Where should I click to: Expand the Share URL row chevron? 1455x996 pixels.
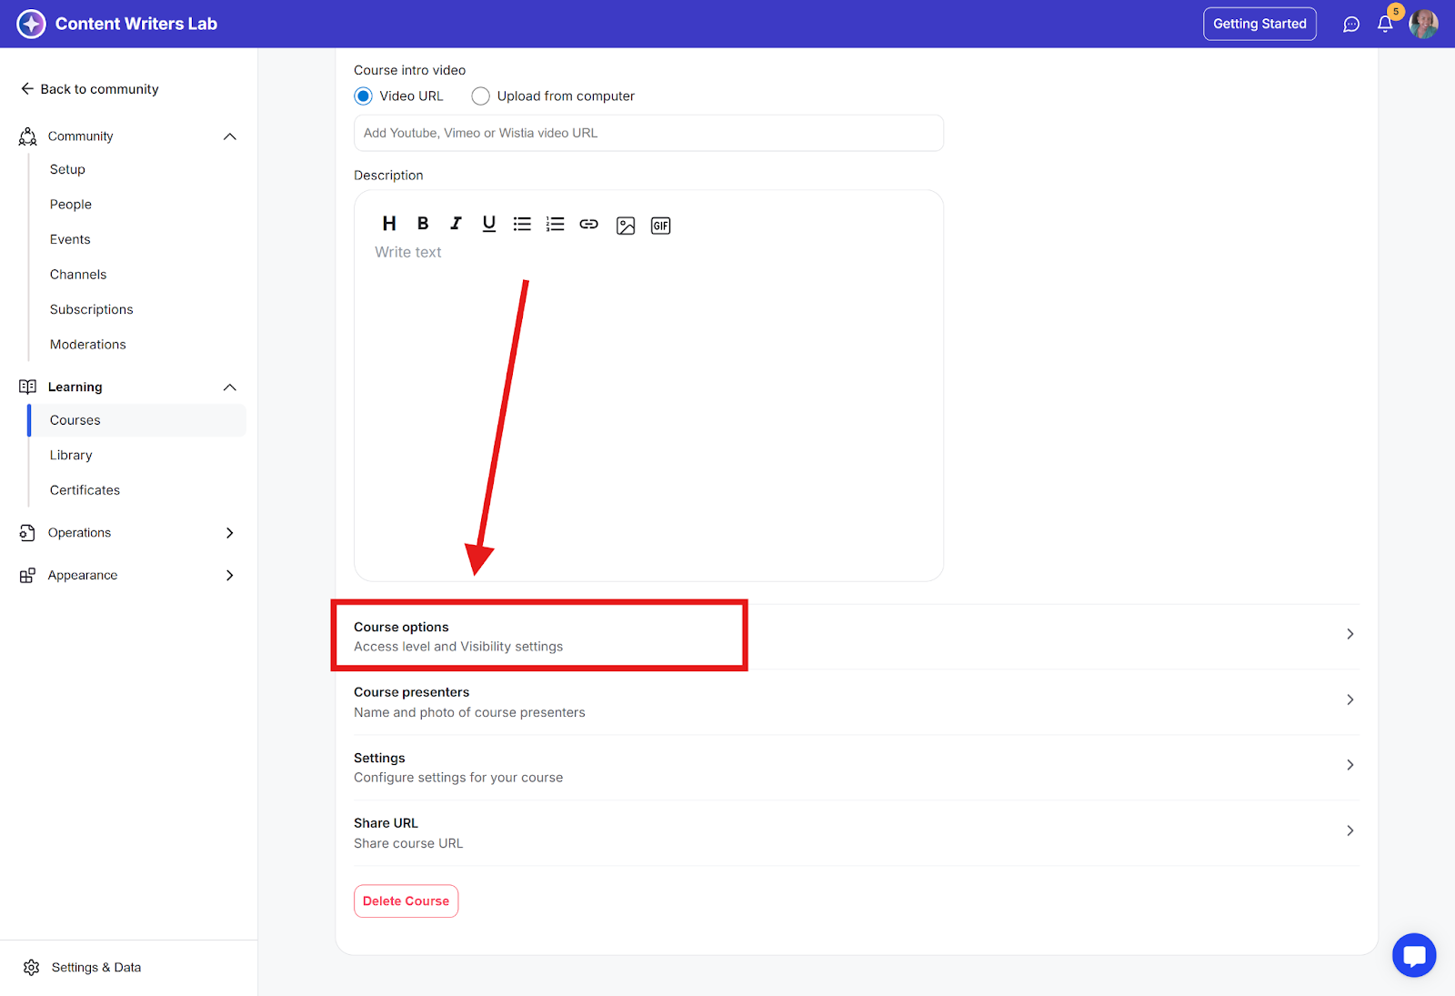click(x=1350, y=830)
